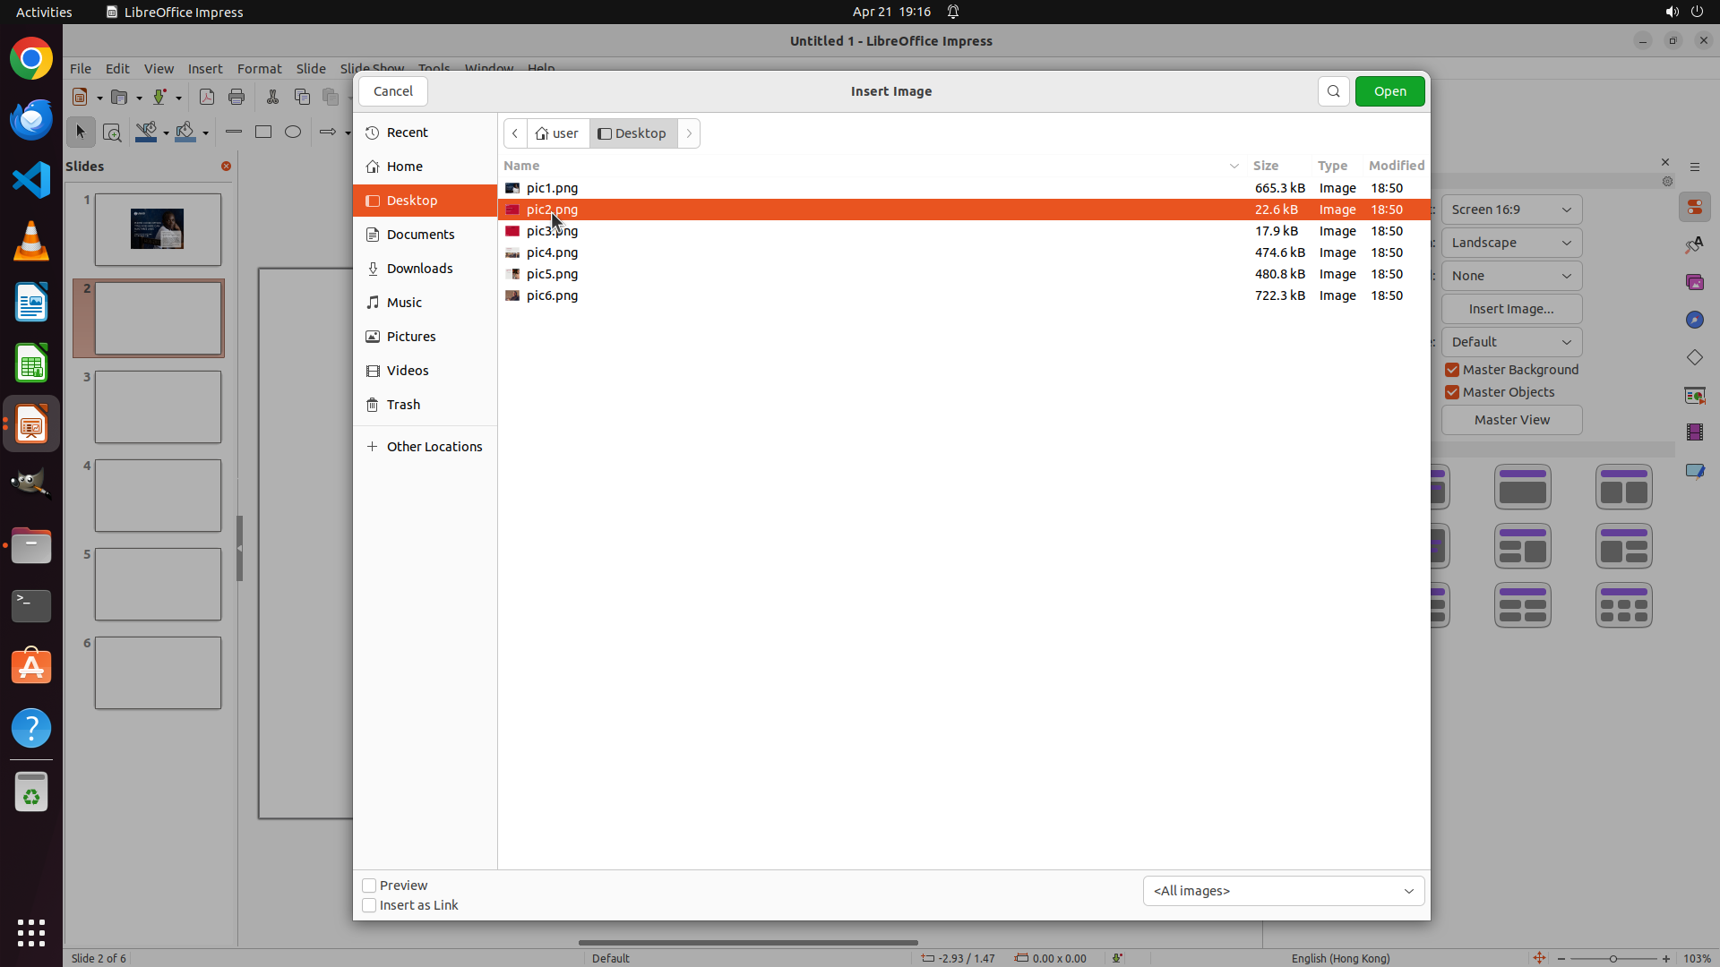The image size is (1720, 967).
Task: Launch VLC from the dock
Action: [31, 242]
